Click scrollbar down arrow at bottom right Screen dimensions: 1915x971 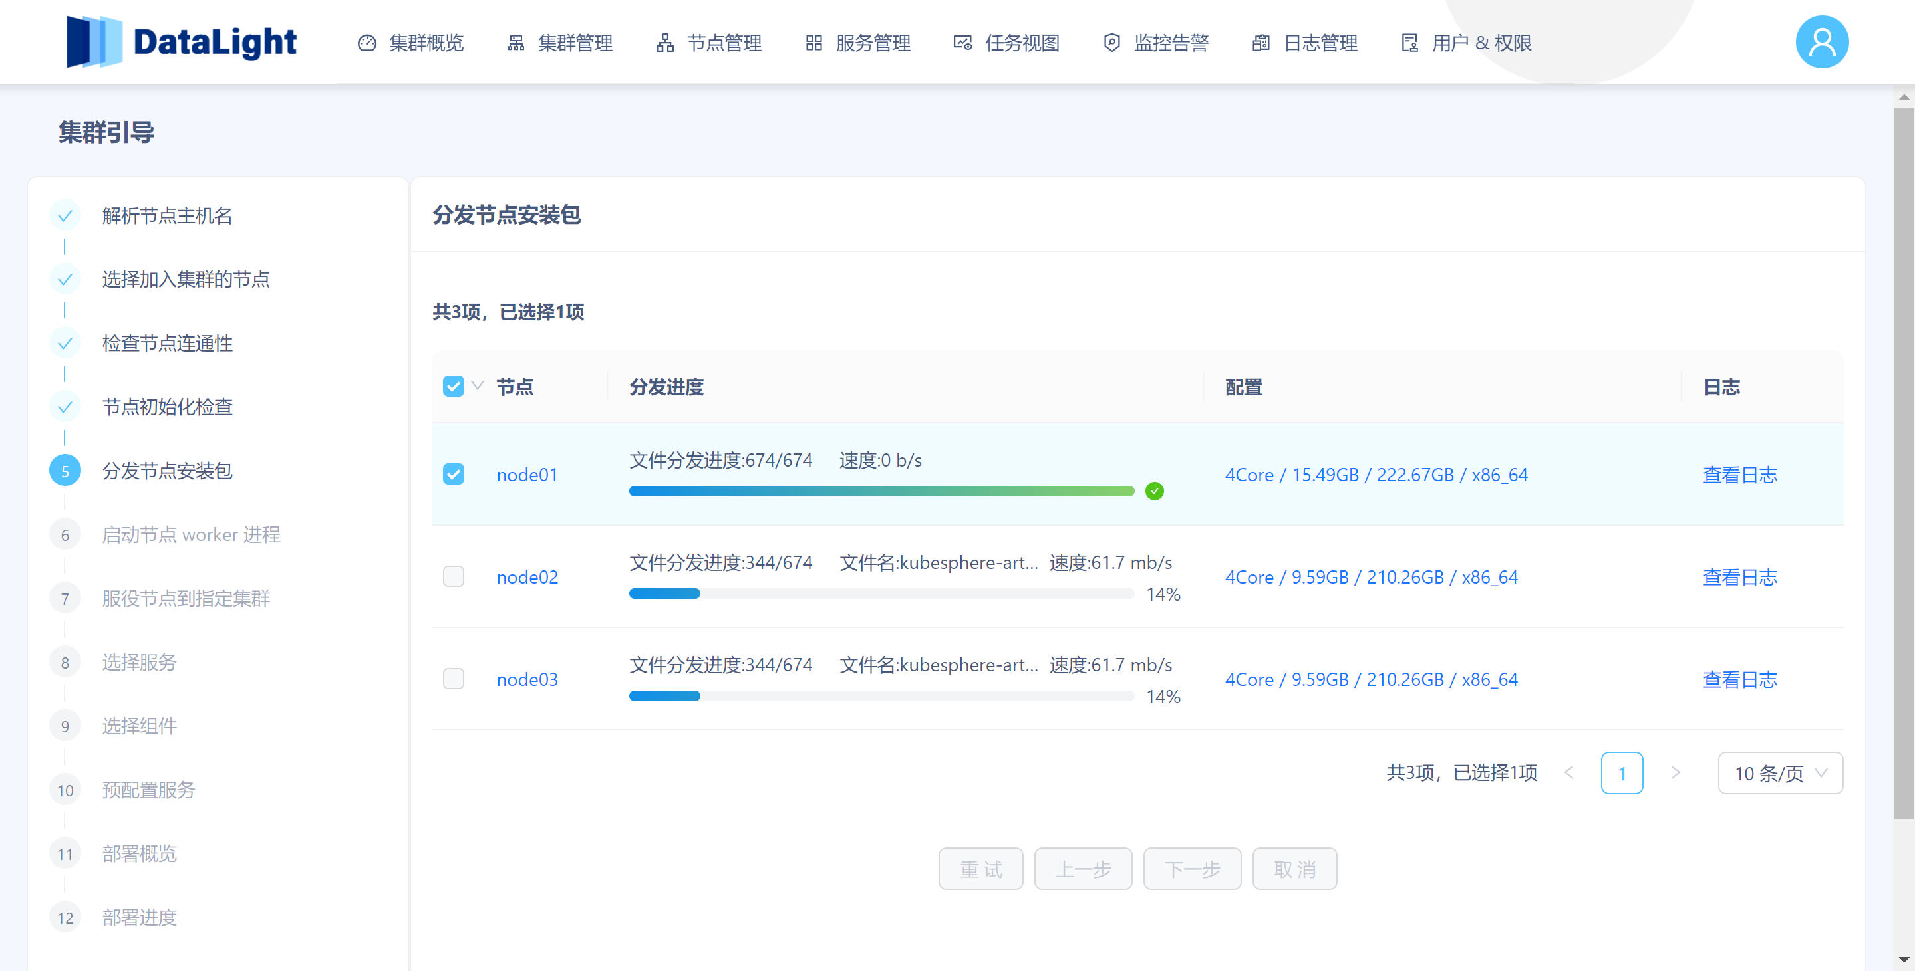pos(1904,960)
